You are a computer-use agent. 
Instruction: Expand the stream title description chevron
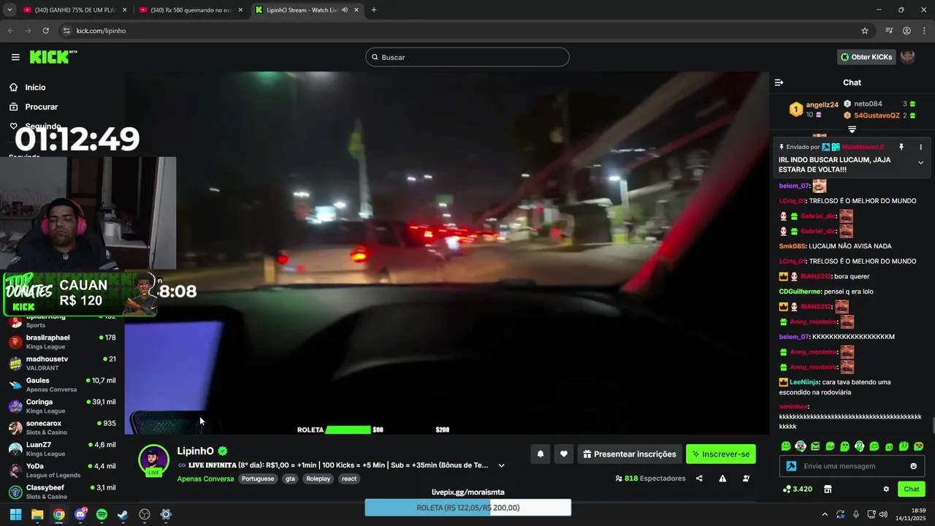501,465
